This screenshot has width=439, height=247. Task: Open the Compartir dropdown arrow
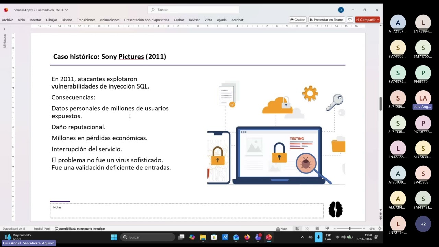(x=378, y=20)
